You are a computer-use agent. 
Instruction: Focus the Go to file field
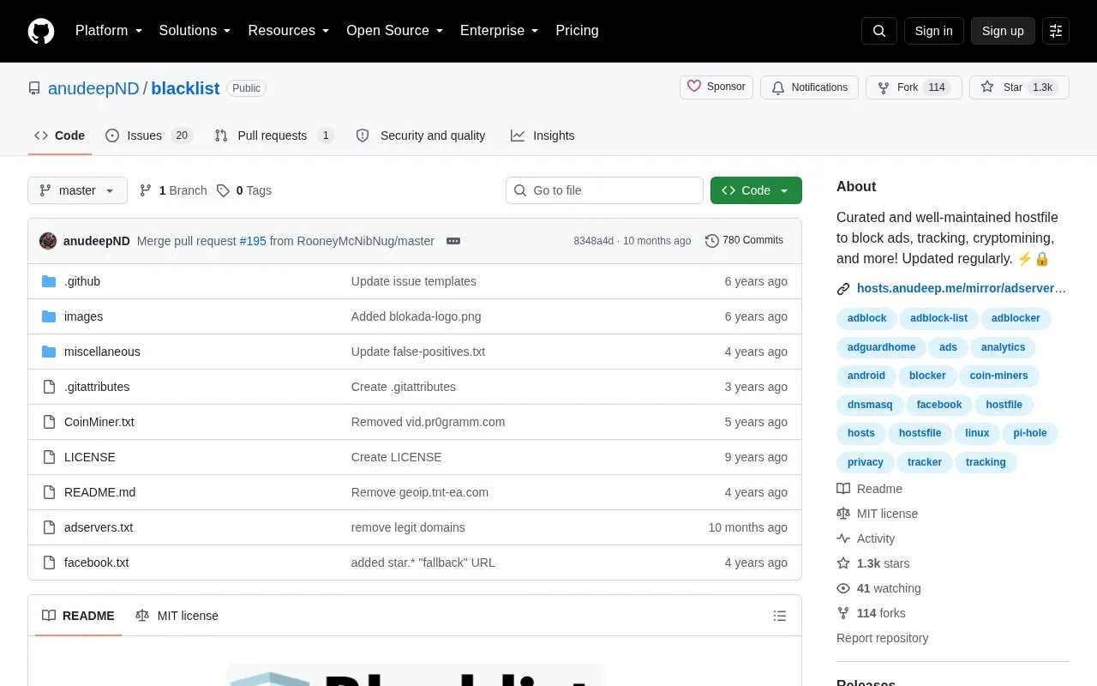coord(604,190)
